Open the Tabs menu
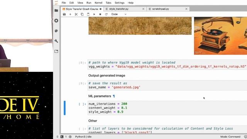The image size is (247, 139). point(108,3)
